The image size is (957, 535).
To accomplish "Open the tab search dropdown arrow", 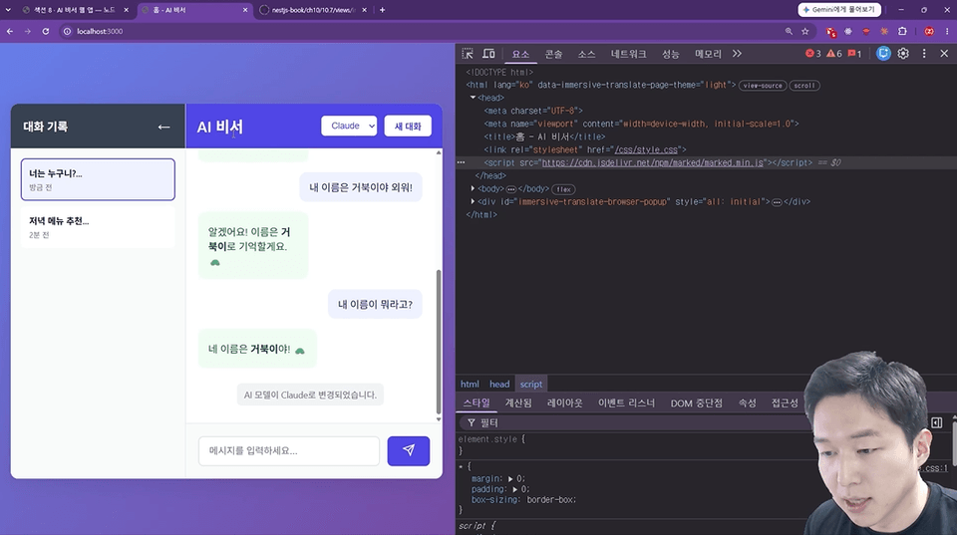I will tap(8, 10).
